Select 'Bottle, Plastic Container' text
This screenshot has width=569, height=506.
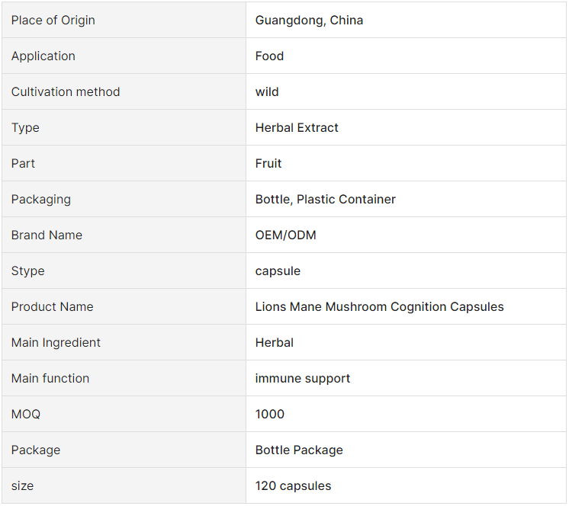[325, 200]
